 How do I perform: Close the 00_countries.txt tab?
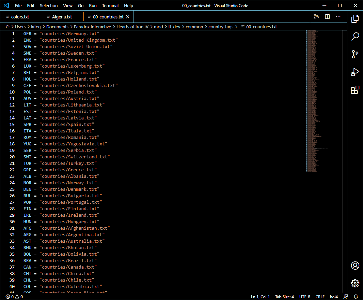click(x=128, y=17)
